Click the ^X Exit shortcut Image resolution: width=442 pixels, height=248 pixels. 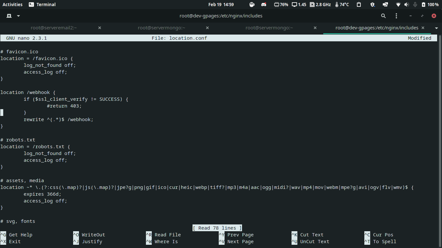pyautogui.click(x=11, y=242)
